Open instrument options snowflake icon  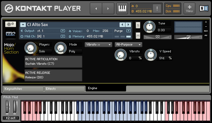coord(10,24)
